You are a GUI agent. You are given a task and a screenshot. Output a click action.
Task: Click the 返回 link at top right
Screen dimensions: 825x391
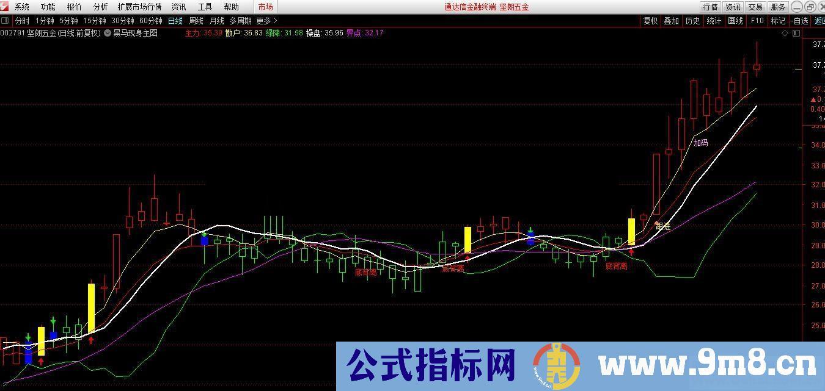click(819, 21)
